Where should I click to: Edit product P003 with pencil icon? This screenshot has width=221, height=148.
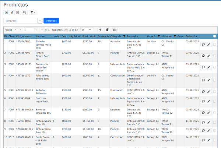pos(208,68)
